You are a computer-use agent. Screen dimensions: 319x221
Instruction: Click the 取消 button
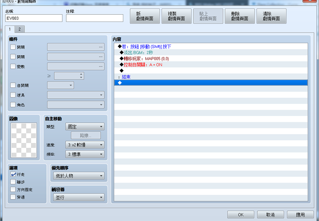(270, 215)
